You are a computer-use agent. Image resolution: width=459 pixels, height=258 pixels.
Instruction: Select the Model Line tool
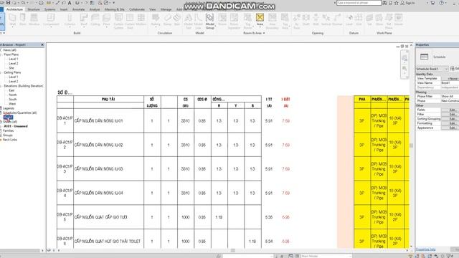(199, 21)
